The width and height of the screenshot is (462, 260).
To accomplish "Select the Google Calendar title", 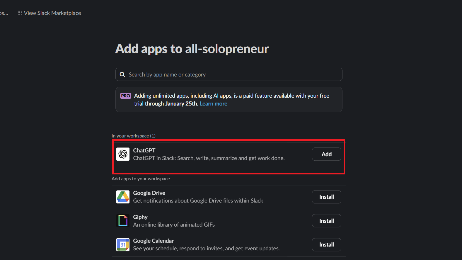I will click(x=154, y=241).
